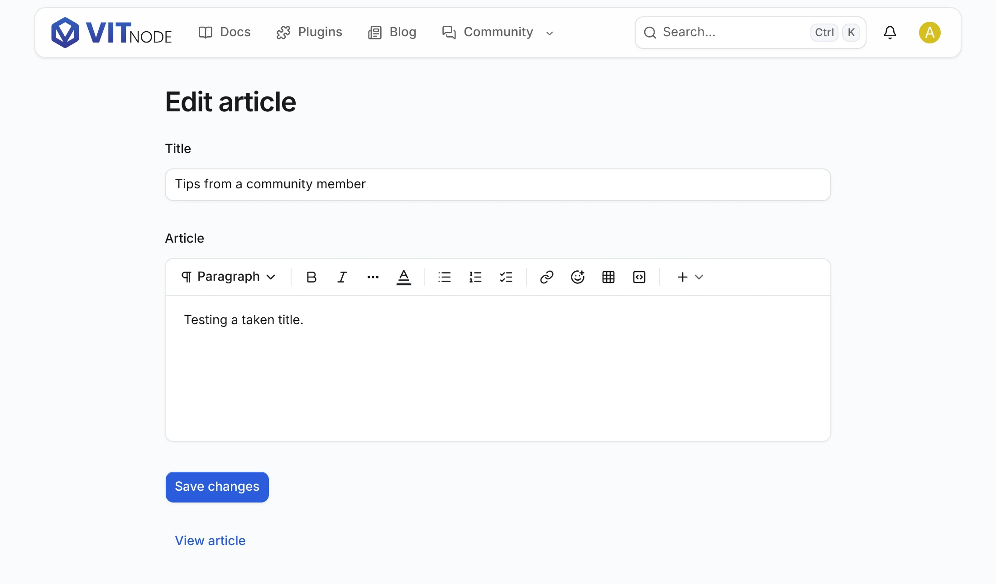The image size is (996, 584).
Task: Toggle bold formatting in editor toolbar
Action: pos(311,277)
